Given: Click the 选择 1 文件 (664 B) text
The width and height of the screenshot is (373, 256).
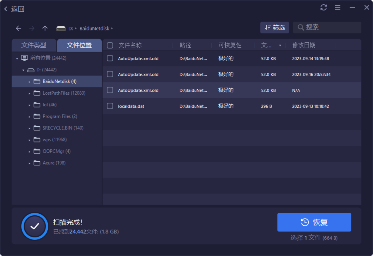Looking at the screenshot, I should coord(314,238).
